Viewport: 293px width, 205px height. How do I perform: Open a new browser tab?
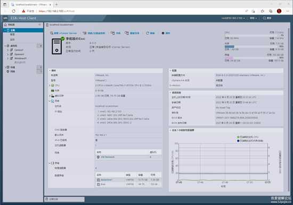[56, 4]
